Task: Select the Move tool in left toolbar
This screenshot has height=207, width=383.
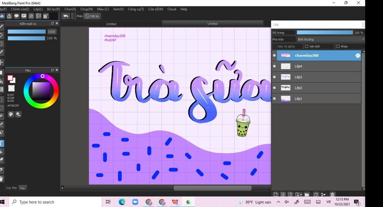Action: [1, 62]
